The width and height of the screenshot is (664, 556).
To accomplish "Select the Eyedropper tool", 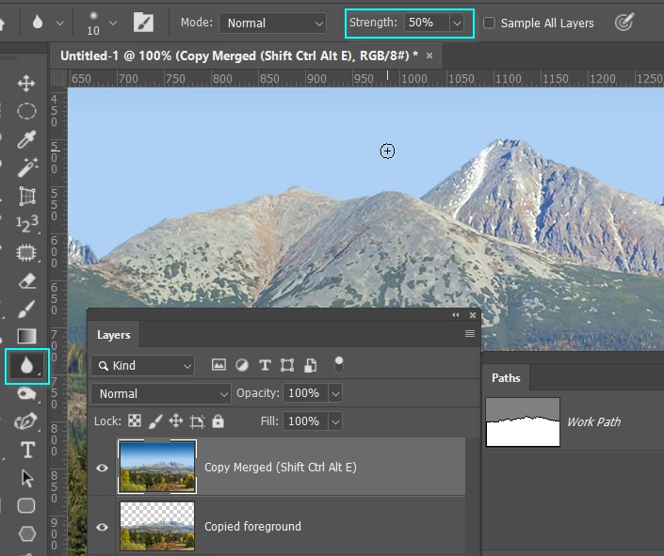I will click(x=26, y=139).
